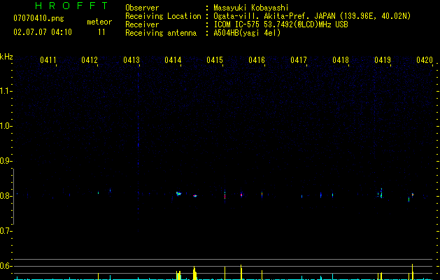The height and width of the screenshot is (280, 440).
Task: Click the 0.6 kHz axis label
Action: 6,266
